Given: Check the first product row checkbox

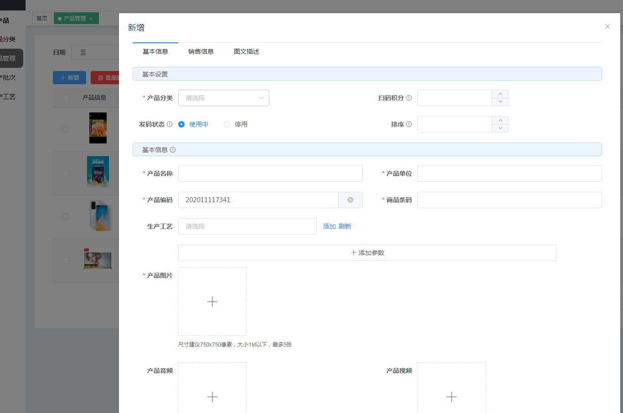Looking at the screenshot, I should (x=66, y=129).
